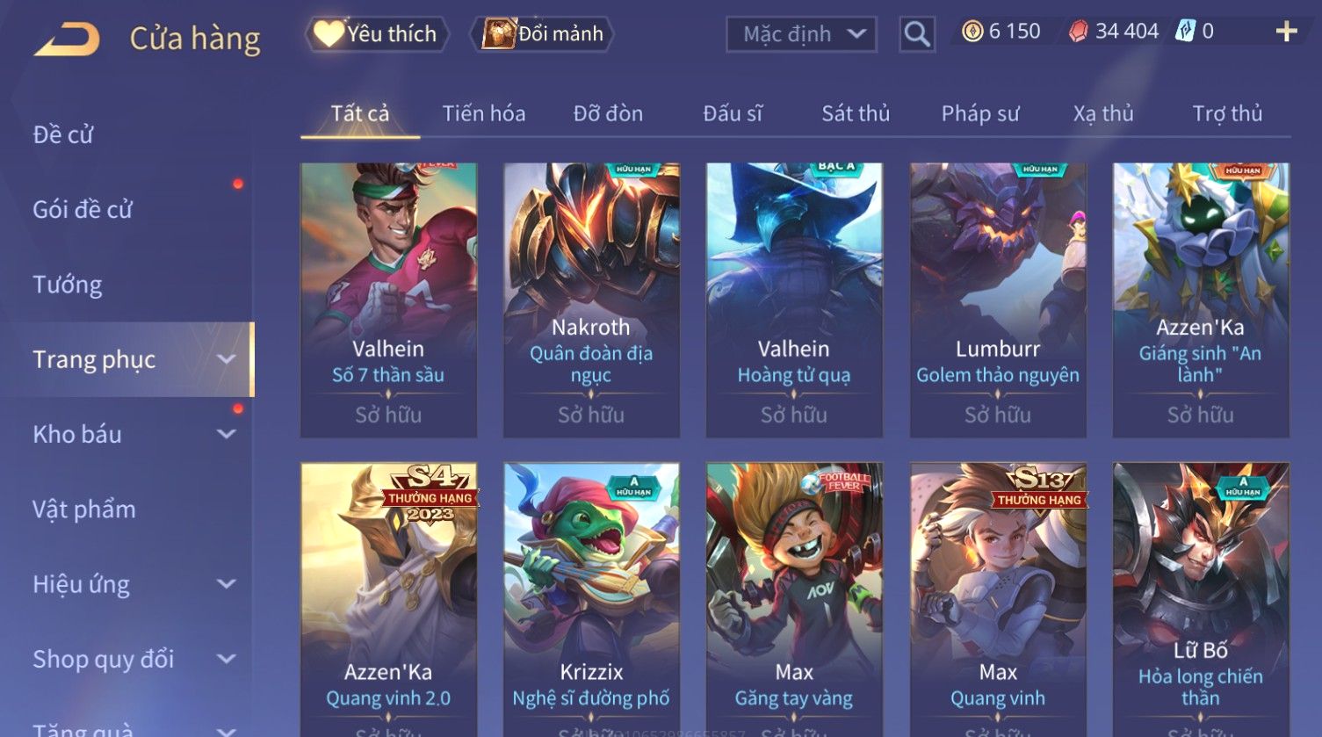Screen dimensions: 1322x737
Task: Open the search magnifier icon
Action: click(916, 34)
